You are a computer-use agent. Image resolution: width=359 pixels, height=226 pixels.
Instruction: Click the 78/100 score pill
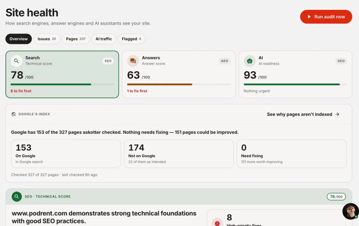(x=336, y=197)
